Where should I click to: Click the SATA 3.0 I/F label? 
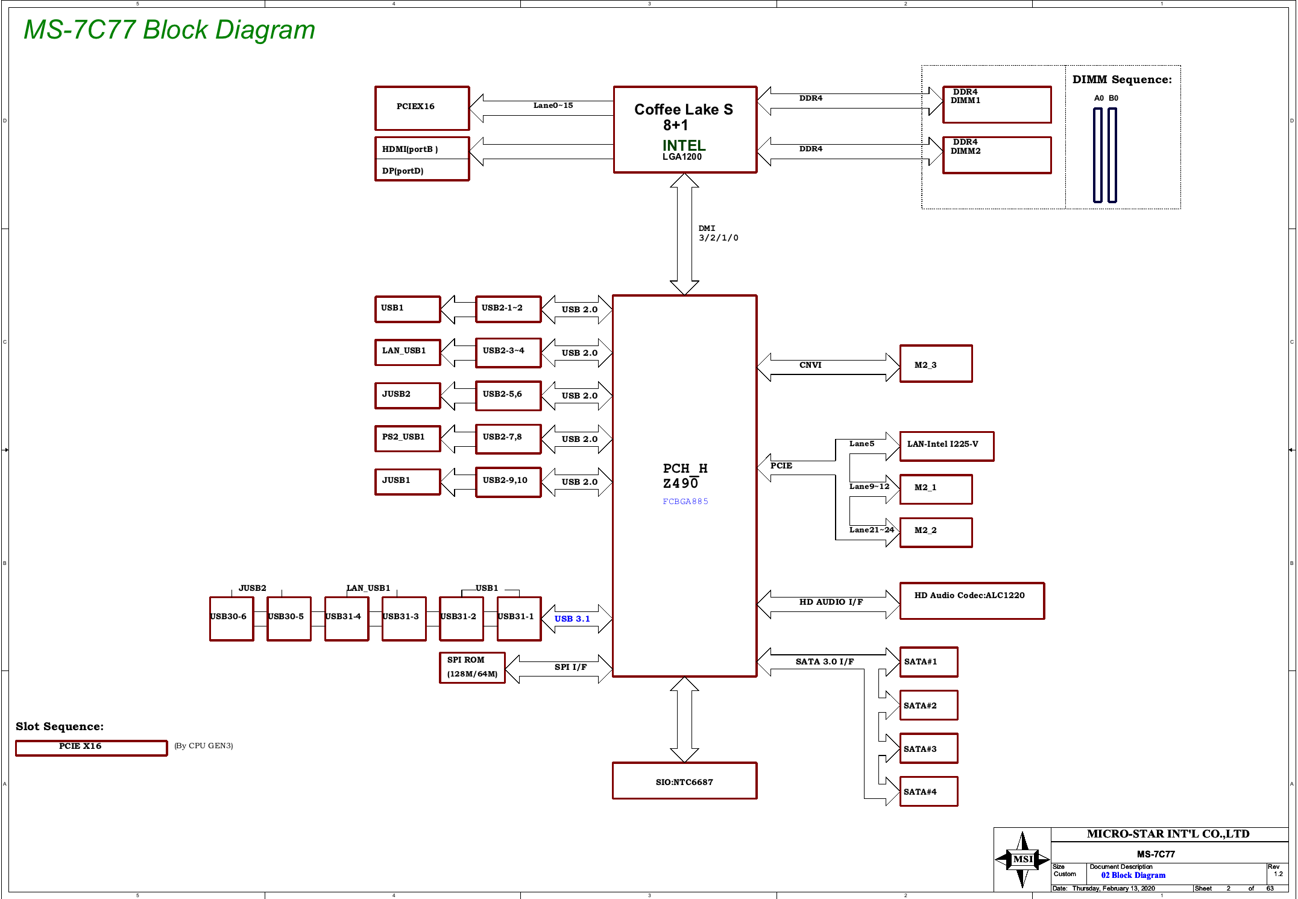pos(825,661)
